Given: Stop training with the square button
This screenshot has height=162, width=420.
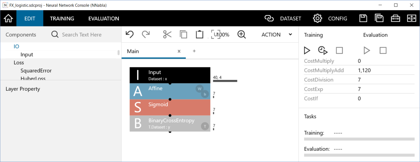Looking at the screenshot, I should pos(339,51).
